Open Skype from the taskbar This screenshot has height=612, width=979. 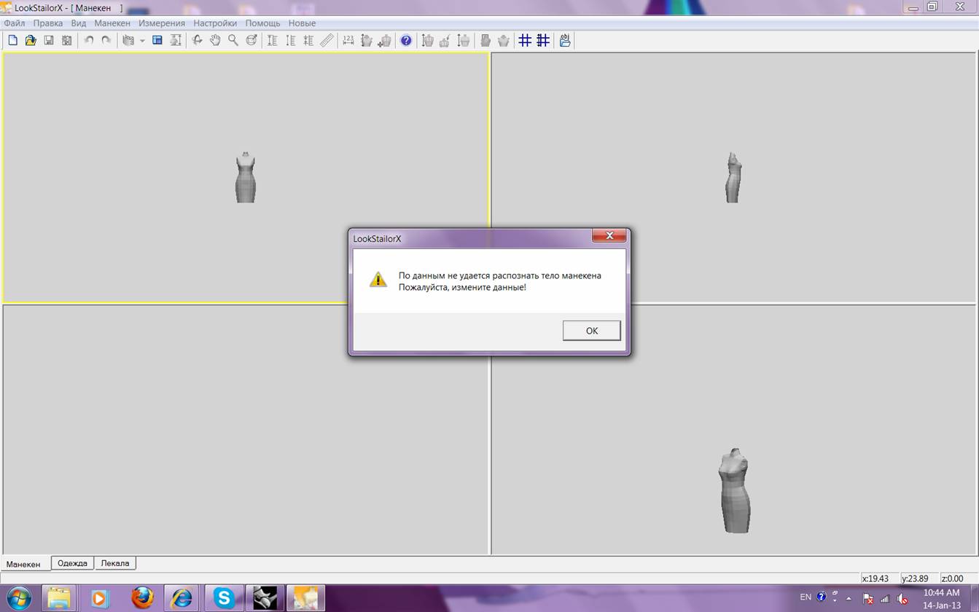click(223, 599)
